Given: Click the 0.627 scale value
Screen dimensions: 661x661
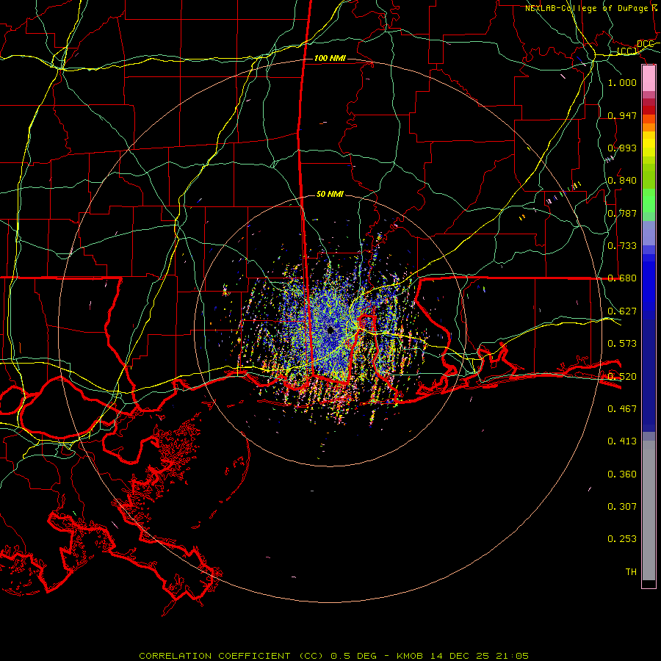Looking at the screenshot, I should 622,311.
